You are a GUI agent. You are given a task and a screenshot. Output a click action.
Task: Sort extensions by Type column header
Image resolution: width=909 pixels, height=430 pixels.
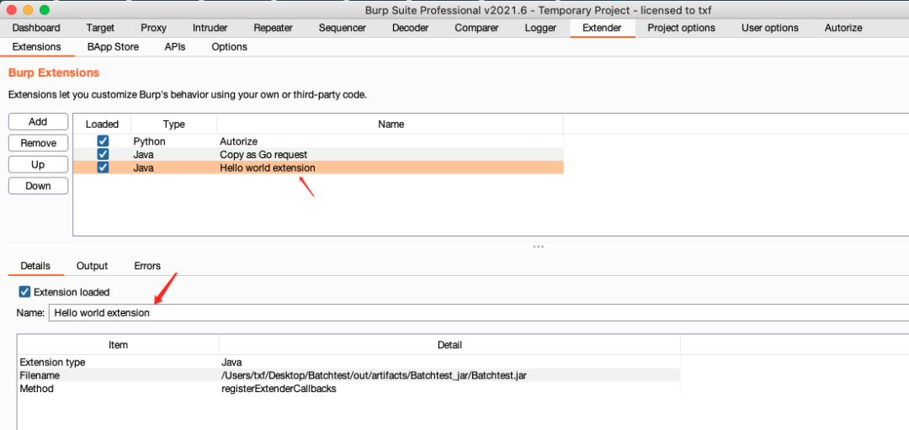click(x=174, y=124)
